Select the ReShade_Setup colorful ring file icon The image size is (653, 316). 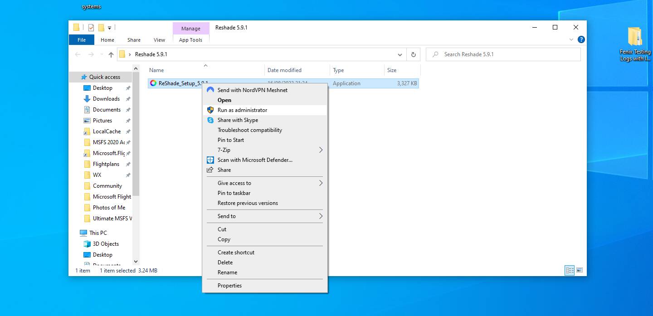click(x=153, y=83)
